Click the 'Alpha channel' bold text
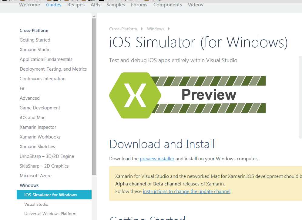 click(x=131, y=184)
